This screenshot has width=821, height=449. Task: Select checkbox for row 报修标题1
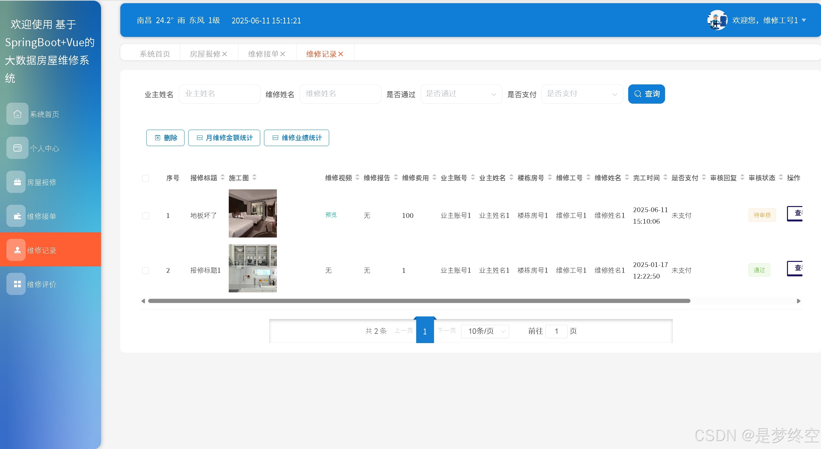[145, 271]
